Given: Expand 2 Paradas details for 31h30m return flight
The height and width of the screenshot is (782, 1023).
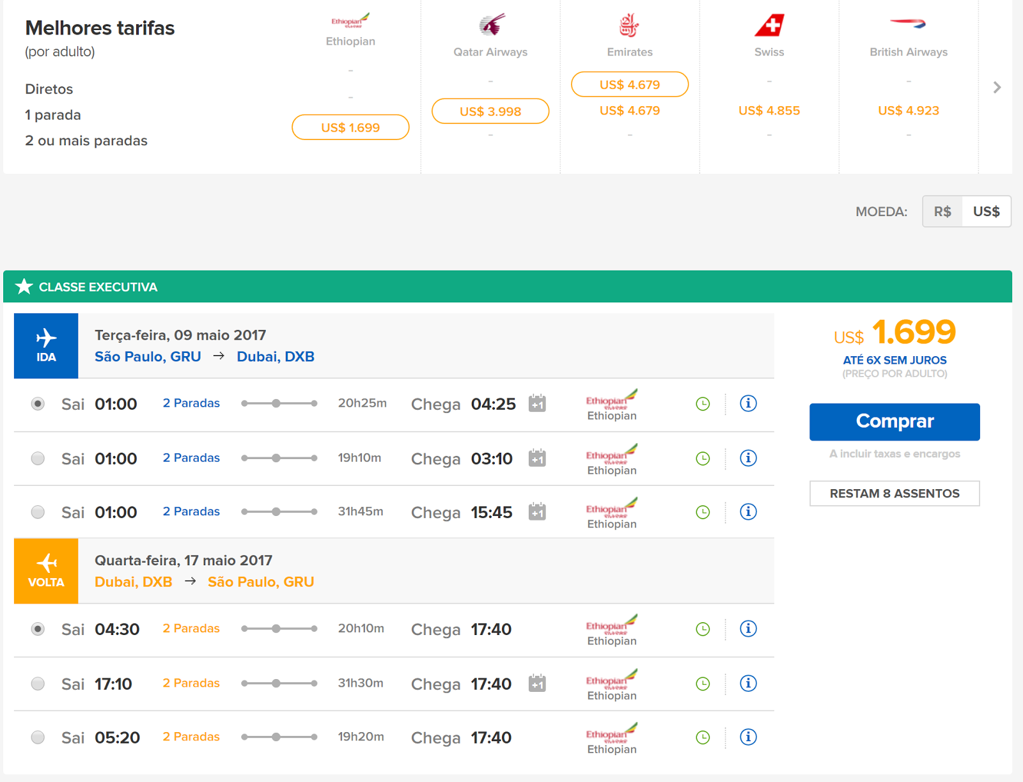Looking at the screenshot, I should (x=191, y=683).
